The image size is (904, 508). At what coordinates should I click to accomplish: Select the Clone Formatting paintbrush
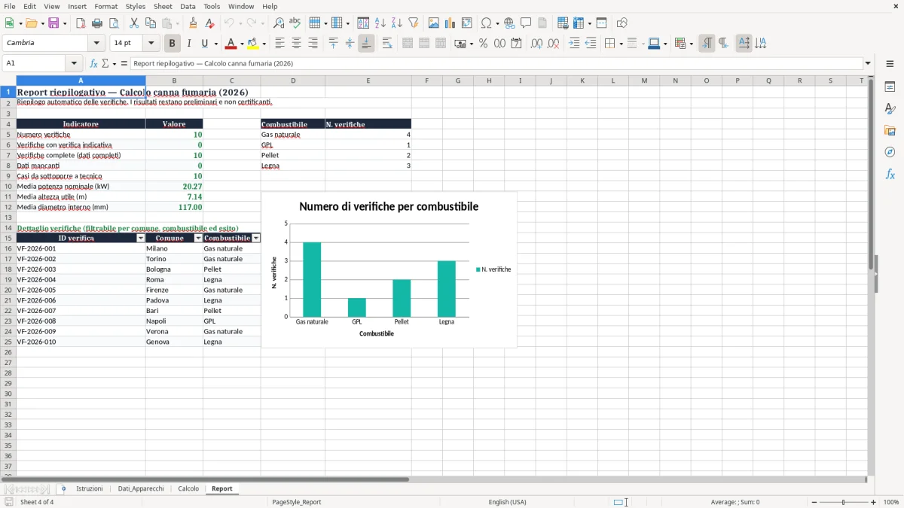click(x=194, y=23)
